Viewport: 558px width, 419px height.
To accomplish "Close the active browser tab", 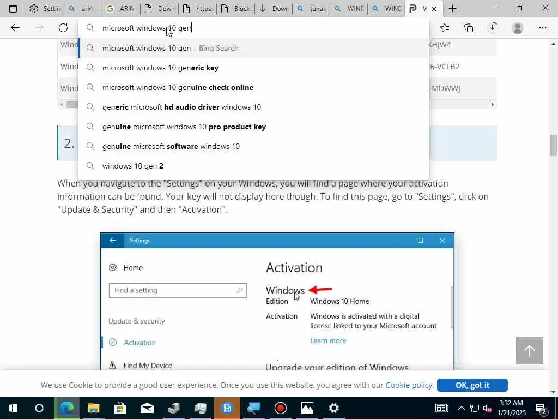I will 434,9.
